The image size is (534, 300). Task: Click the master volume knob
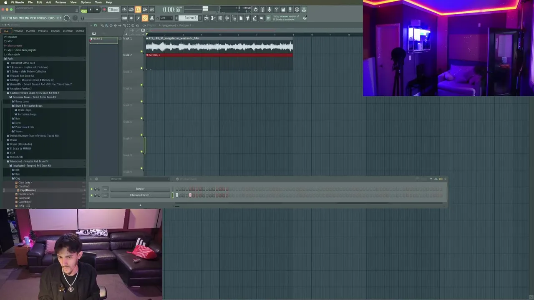tap(67, 18)
